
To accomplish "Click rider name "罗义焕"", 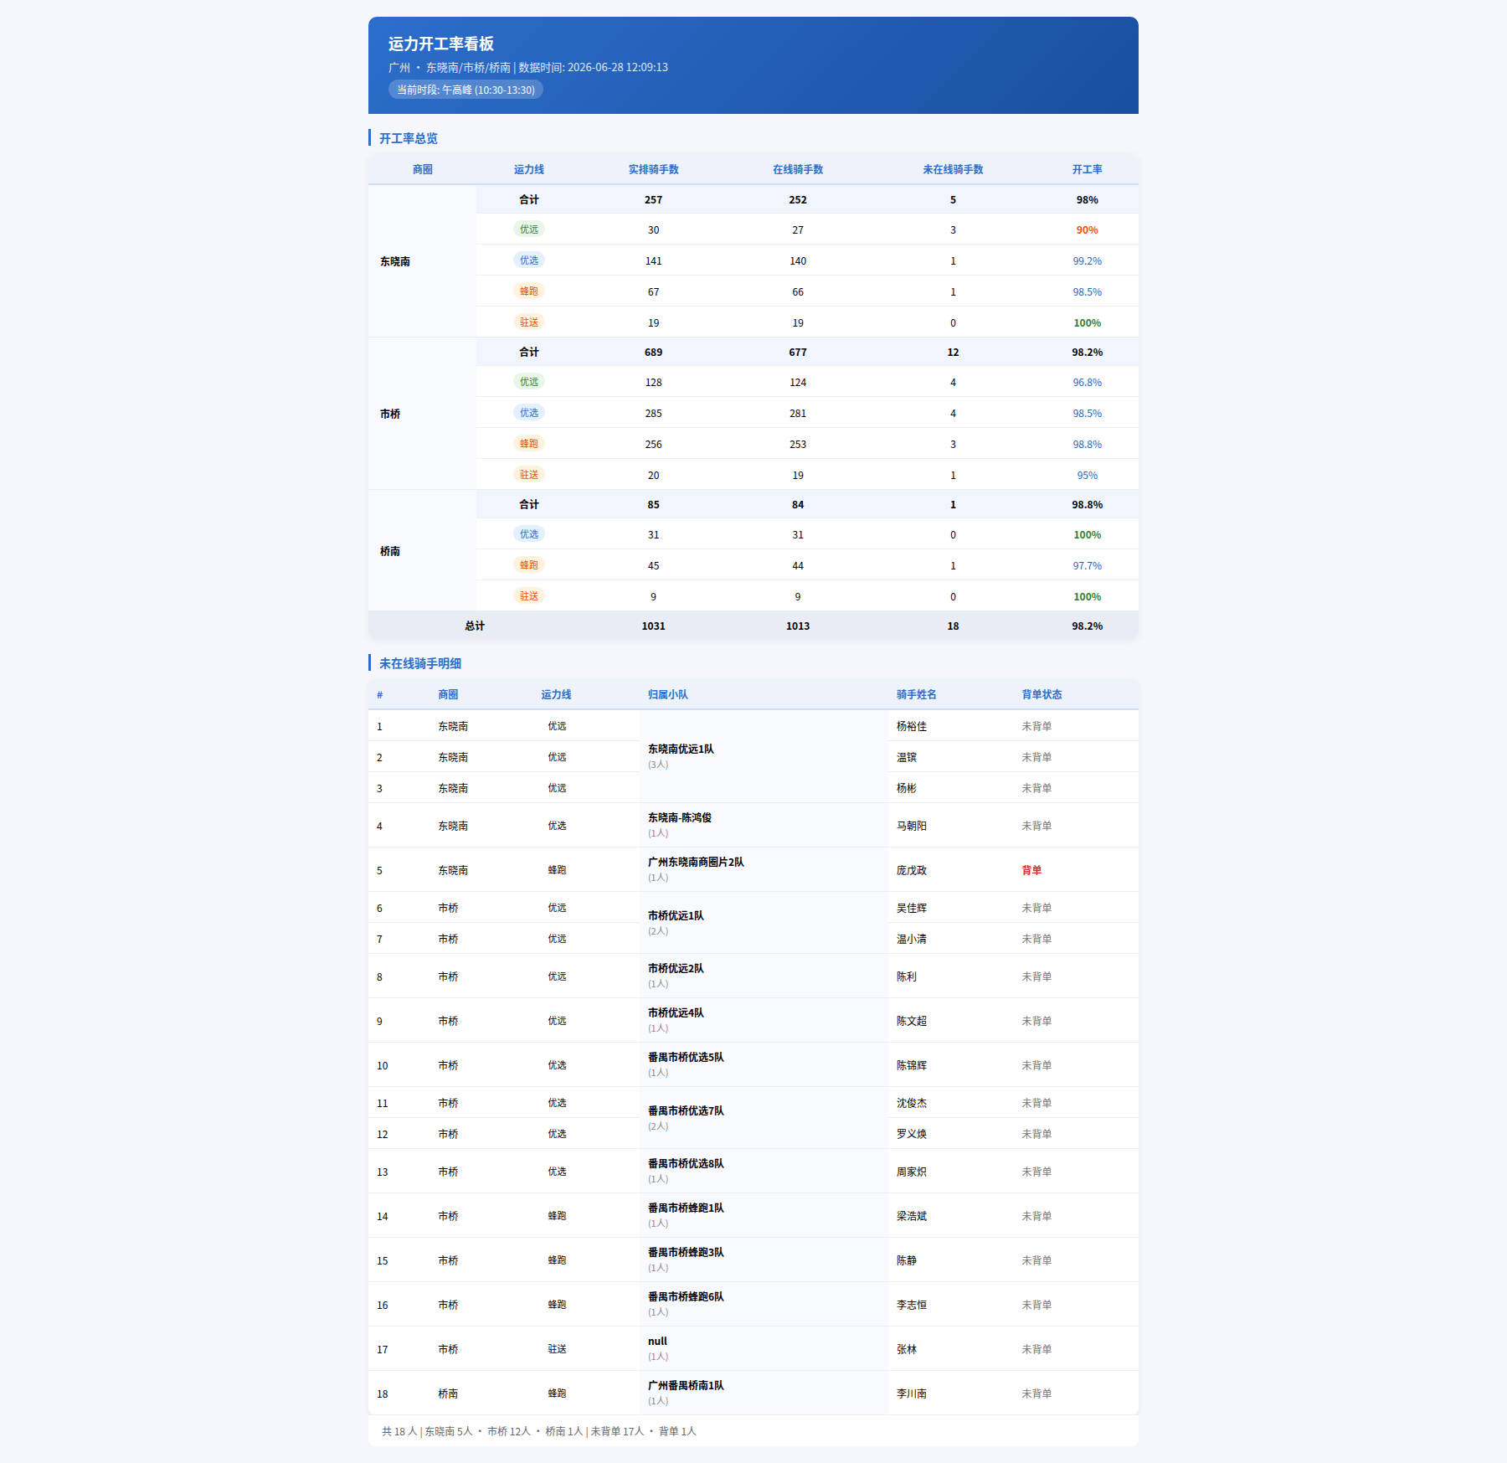I will (x=912, y=1134).
